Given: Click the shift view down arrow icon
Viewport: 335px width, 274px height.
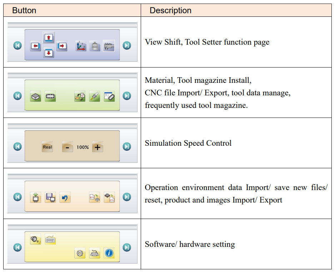Looking at the screenshot, I should [x=49, y=53].
